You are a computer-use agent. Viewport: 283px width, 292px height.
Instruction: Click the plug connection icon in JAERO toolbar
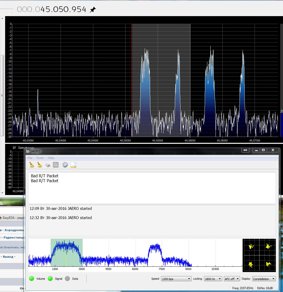click(x=48, y=165)
